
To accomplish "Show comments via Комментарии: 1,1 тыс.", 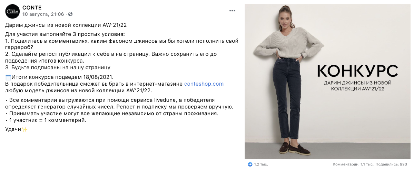I will point(353,164).
